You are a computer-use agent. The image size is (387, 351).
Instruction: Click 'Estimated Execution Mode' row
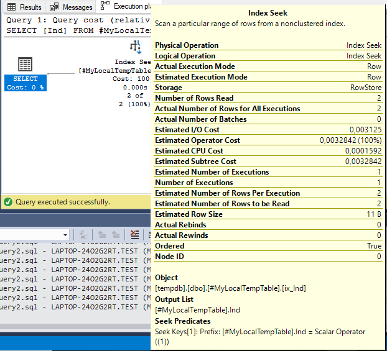click(x=268, y=77)
